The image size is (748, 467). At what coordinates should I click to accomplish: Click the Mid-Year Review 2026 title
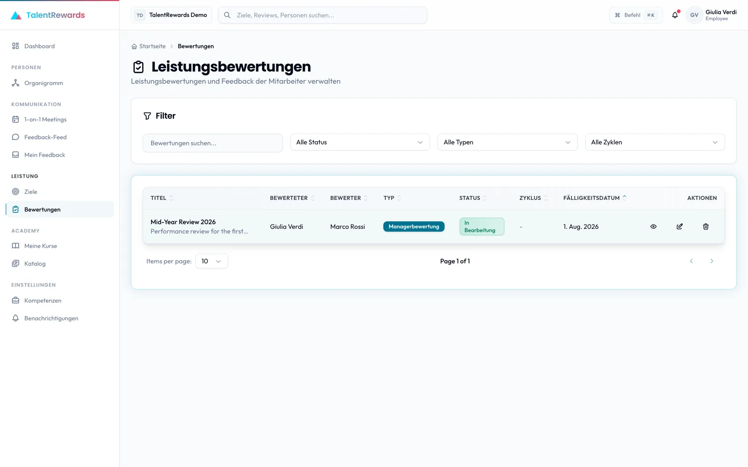coord(183,222)
